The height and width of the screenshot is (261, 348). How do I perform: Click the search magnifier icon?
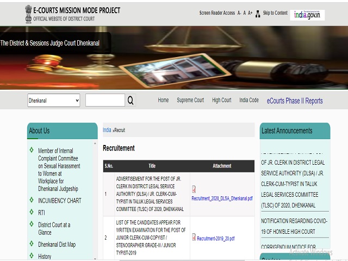click(130, 101)
